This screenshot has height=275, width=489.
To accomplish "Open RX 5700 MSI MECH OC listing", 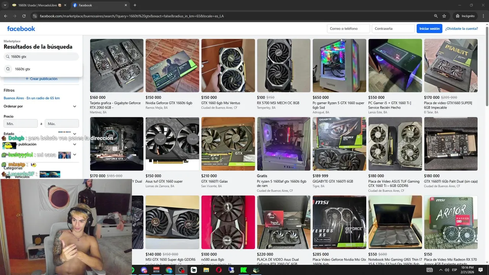I will coord(283,74).
